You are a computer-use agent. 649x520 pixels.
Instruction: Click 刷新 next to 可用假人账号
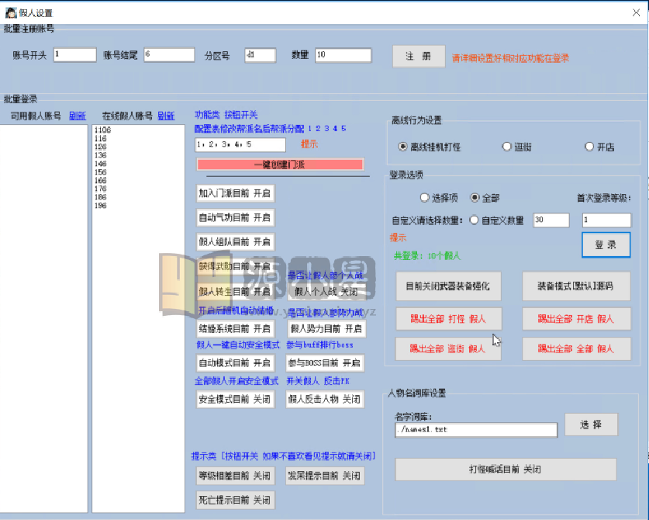76,115
